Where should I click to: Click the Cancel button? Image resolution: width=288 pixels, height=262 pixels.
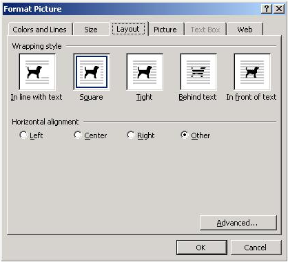[x=256, y=248]
